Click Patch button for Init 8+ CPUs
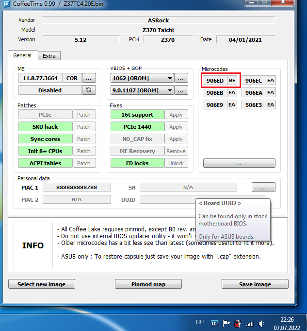 click(x=84, y=151)
